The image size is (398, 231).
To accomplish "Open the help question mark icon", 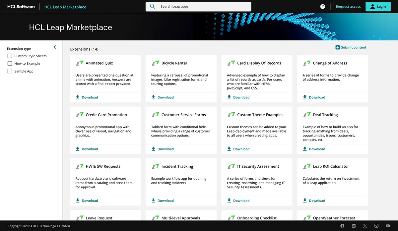I will pyautogui.click(x=322, y=6).
